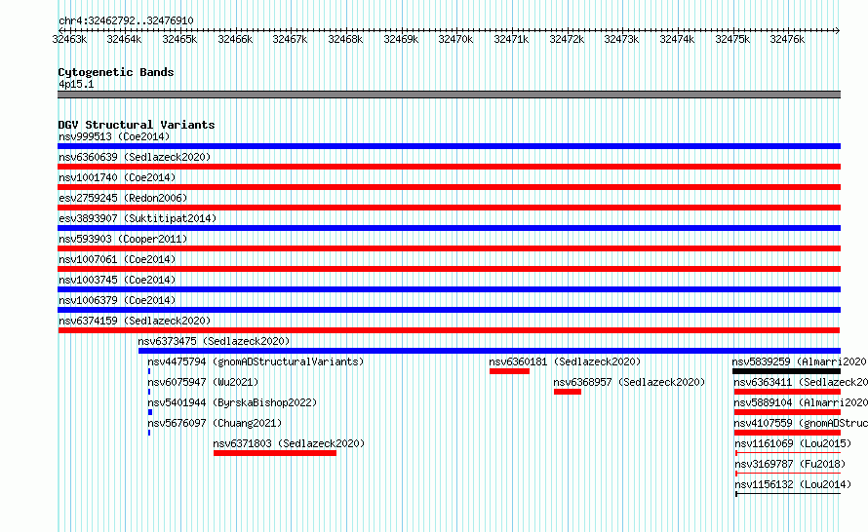Click the red bar beneath nsv6360639
Screen dimensions: 868x532
[x=449, y=167]
